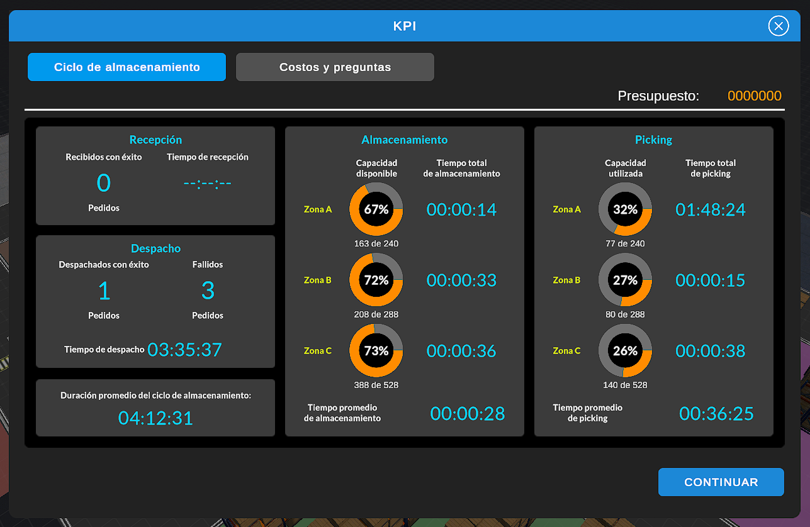Viewport: 810px width, 527px height.
Task: Click Tiempo total de almacenamiento header
Action: (x=462, y=168)
